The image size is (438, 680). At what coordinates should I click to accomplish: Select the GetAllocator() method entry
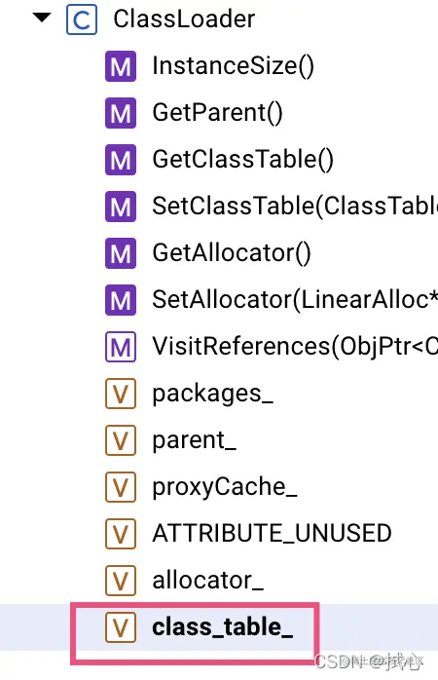[x=232, y=253]
